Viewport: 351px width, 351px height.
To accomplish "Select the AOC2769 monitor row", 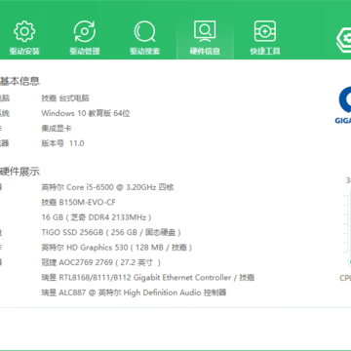I will pos(101,262).
